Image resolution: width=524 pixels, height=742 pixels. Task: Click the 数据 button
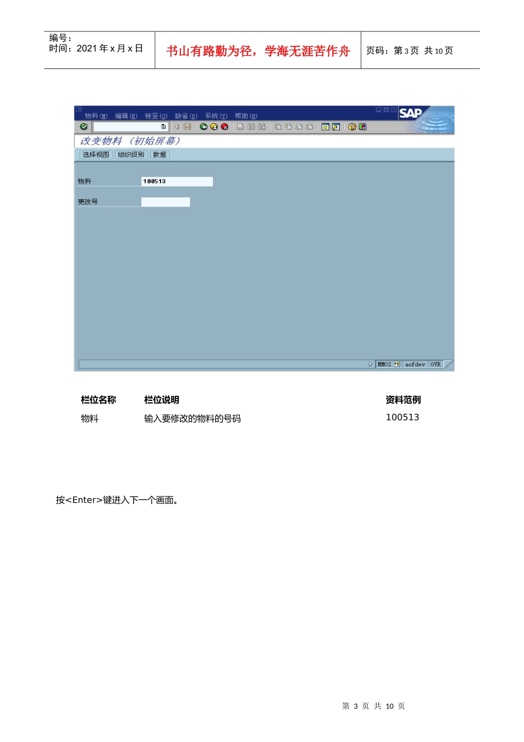pos(160,155)
